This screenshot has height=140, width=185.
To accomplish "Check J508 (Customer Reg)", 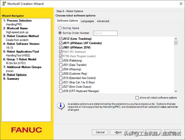I will tap(61, 74).
